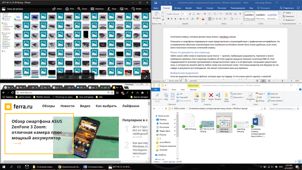Create New folder in Explorer
302x170 pixels.
(x=226, y=97)
